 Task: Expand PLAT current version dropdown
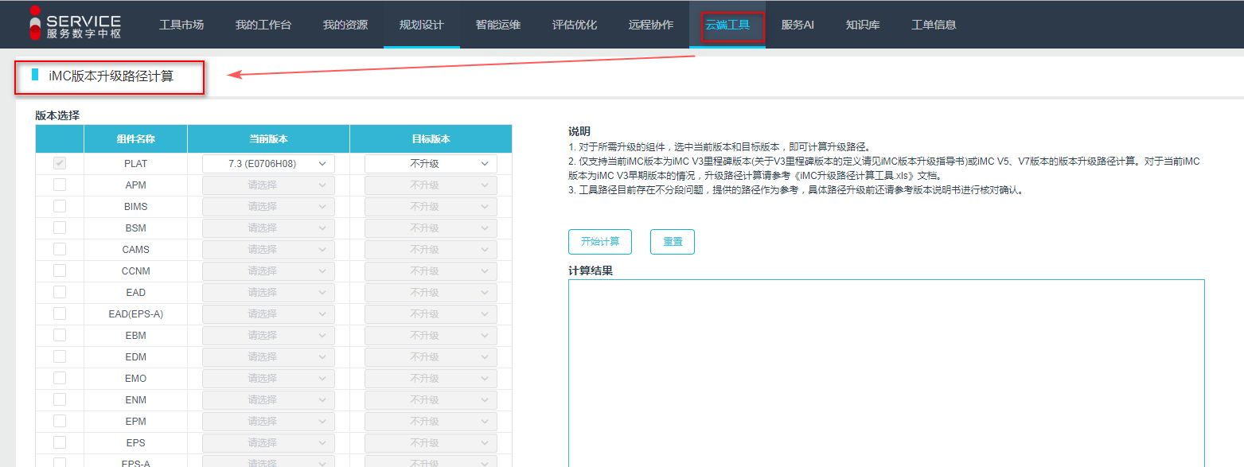click(268, 164)
